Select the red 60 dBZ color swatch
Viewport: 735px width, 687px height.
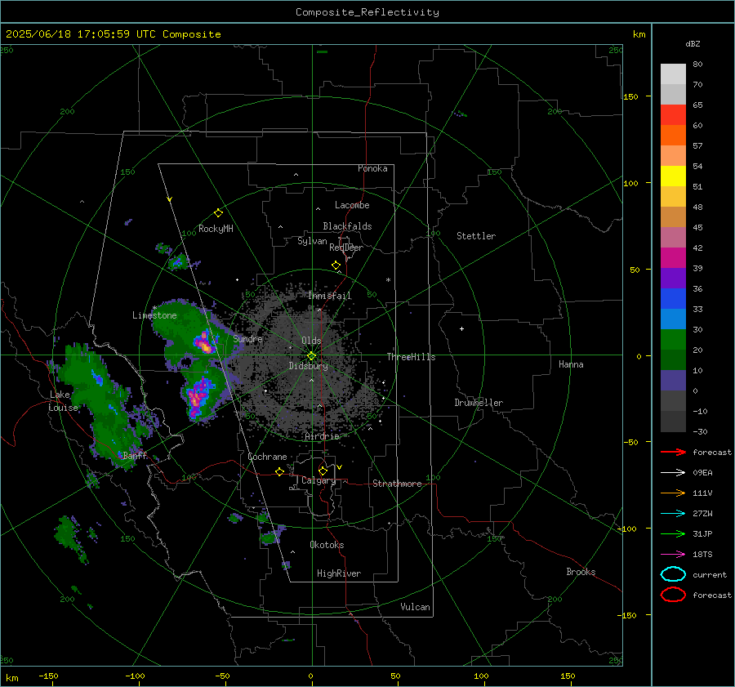pos(673,115)
